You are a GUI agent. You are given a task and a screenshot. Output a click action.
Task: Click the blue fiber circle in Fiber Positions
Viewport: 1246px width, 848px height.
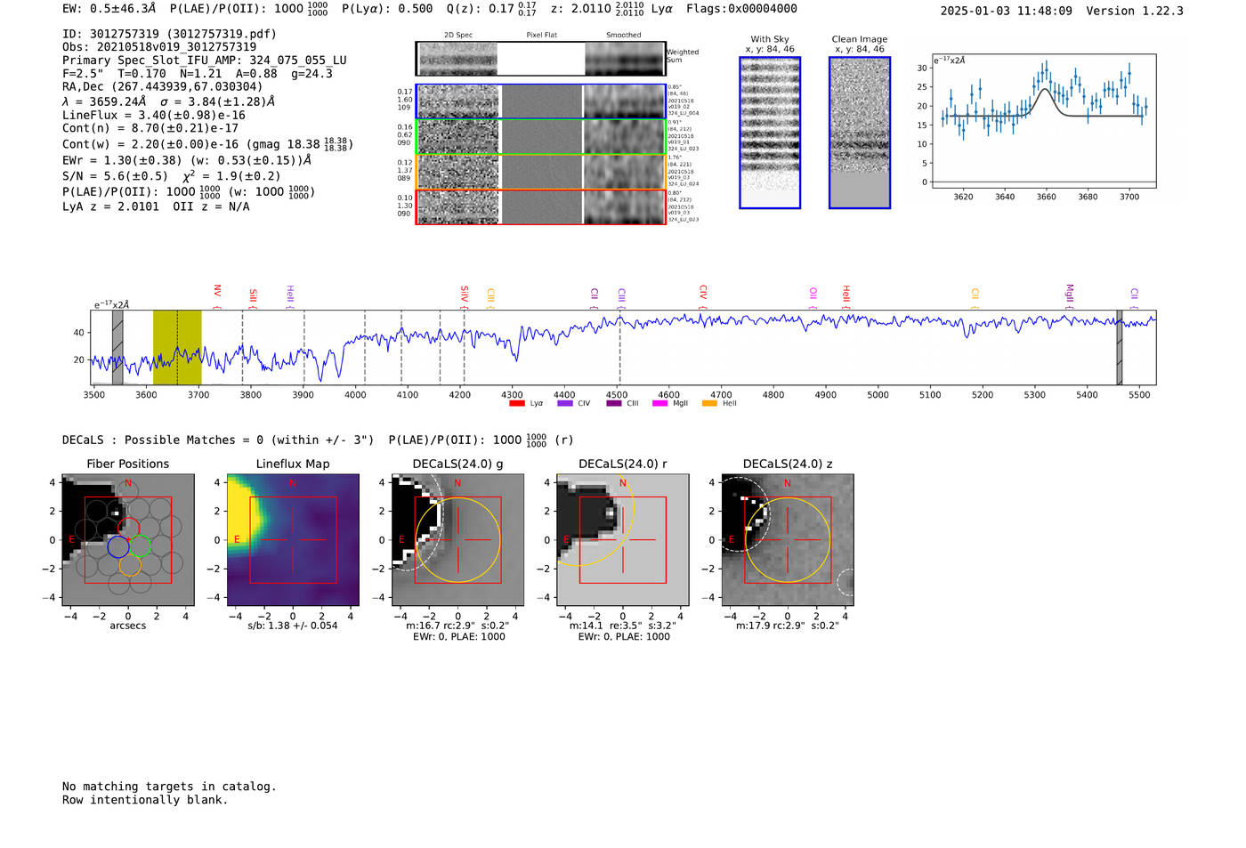[x=118, y=546]
